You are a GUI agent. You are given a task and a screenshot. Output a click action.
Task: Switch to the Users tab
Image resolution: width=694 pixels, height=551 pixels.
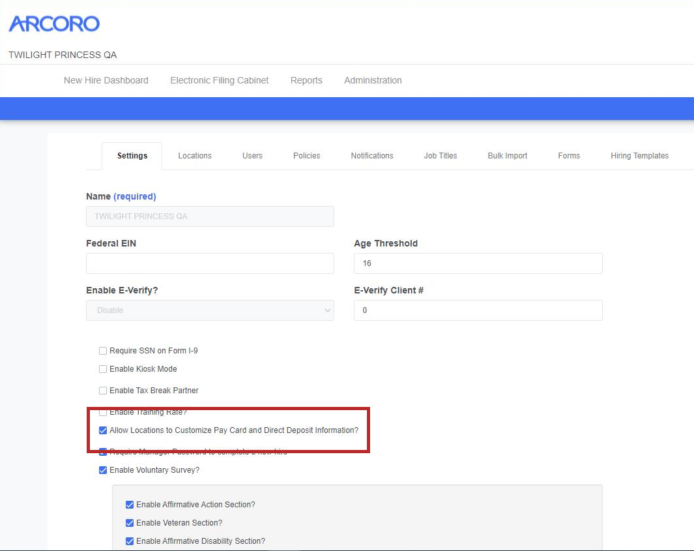pyautogui.click(x=252, y=156)
